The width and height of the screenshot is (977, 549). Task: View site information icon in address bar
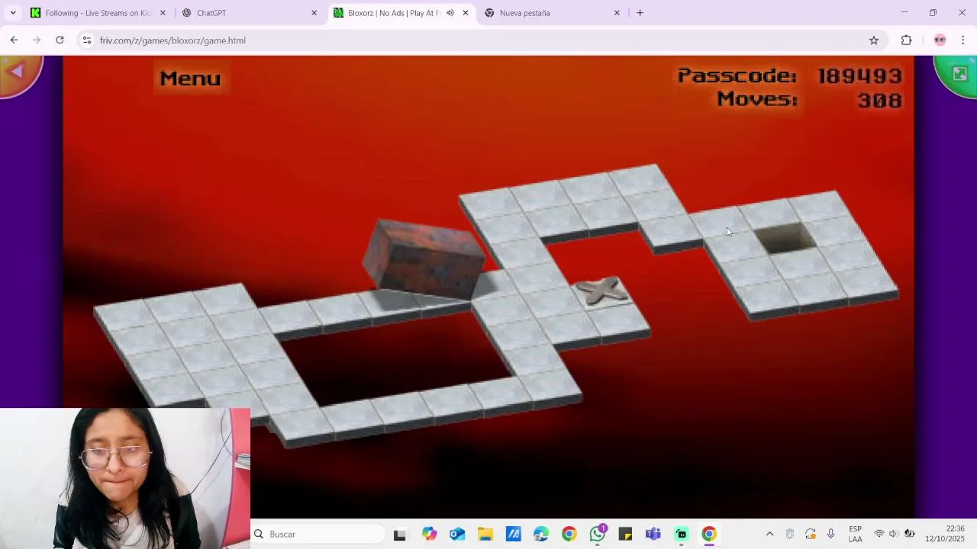87,40
